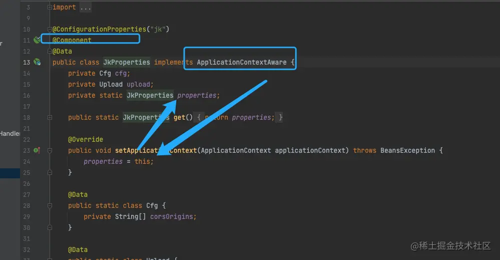Click the lowercase upload field name
The width and height of the screenshot is (500, 260).
click(139, 84)
